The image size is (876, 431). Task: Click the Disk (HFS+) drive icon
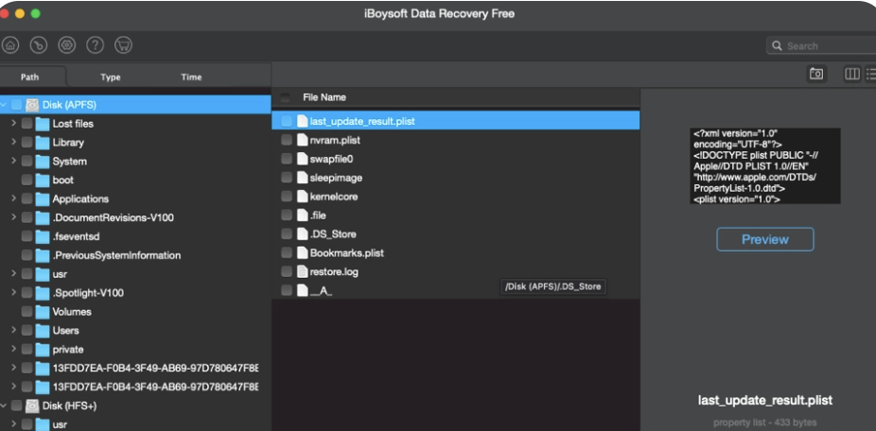32,405
